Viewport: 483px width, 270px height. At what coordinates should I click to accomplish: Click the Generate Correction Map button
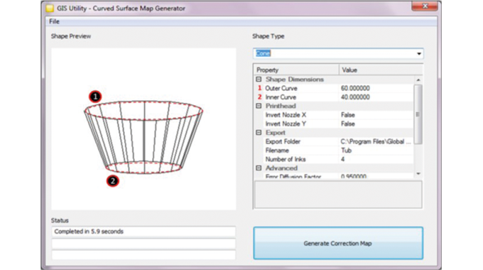click(x=338, y=243)
